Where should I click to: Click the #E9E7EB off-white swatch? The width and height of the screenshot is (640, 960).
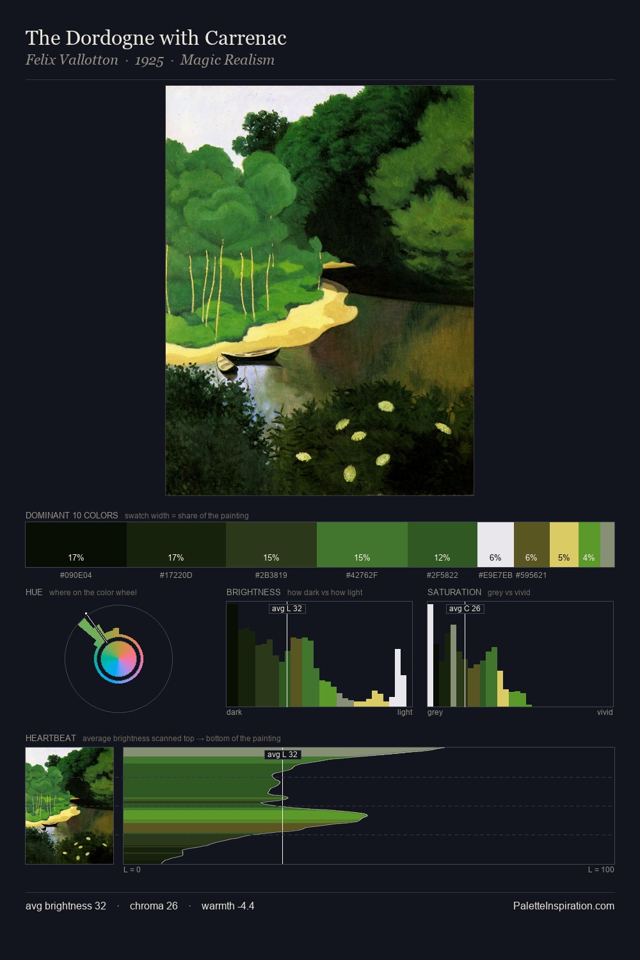[495, 545]
